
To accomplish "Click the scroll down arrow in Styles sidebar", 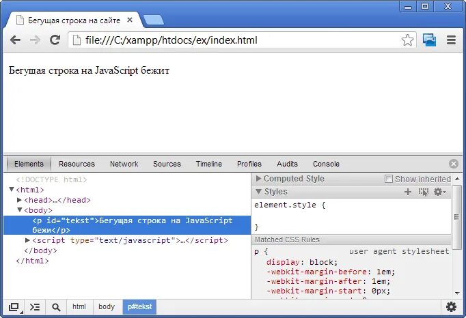I will coord(457,293).
